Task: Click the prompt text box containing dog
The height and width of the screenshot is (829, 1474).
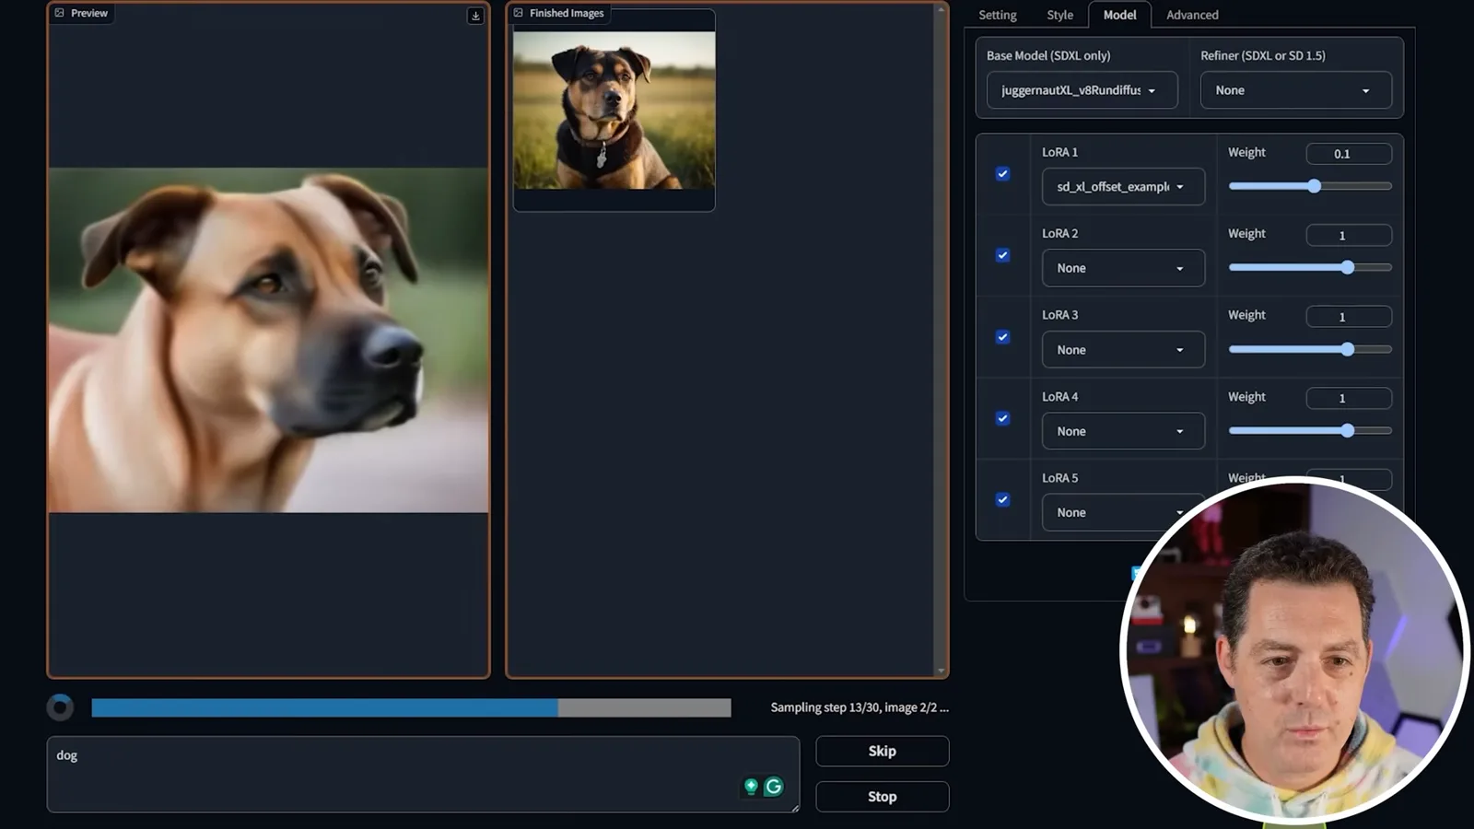Action: pyautogui.click(x=423, y=774)
